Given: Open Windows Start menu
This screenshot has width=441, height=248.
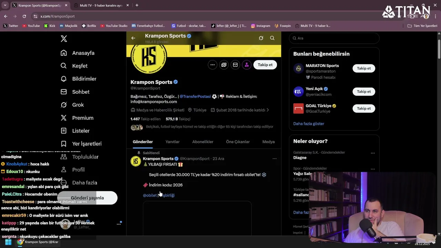Looking at the screenshot, I should pos(8,242).
